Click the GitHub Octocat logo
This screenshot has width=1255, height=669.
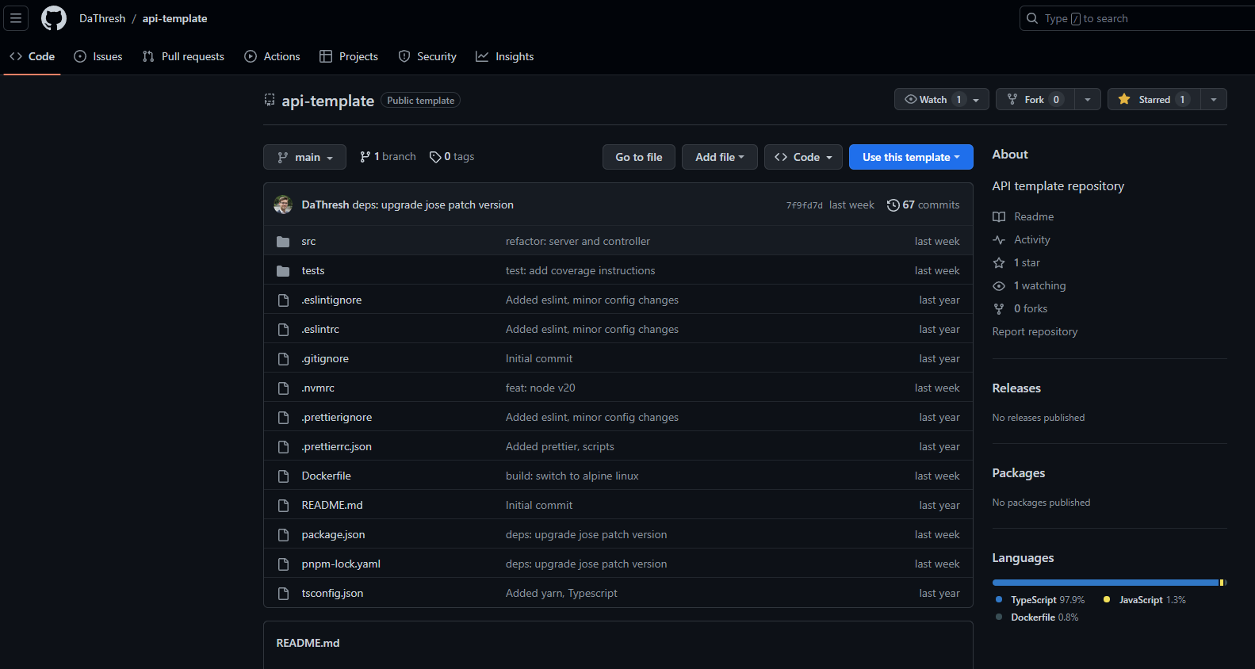point(54,18)
